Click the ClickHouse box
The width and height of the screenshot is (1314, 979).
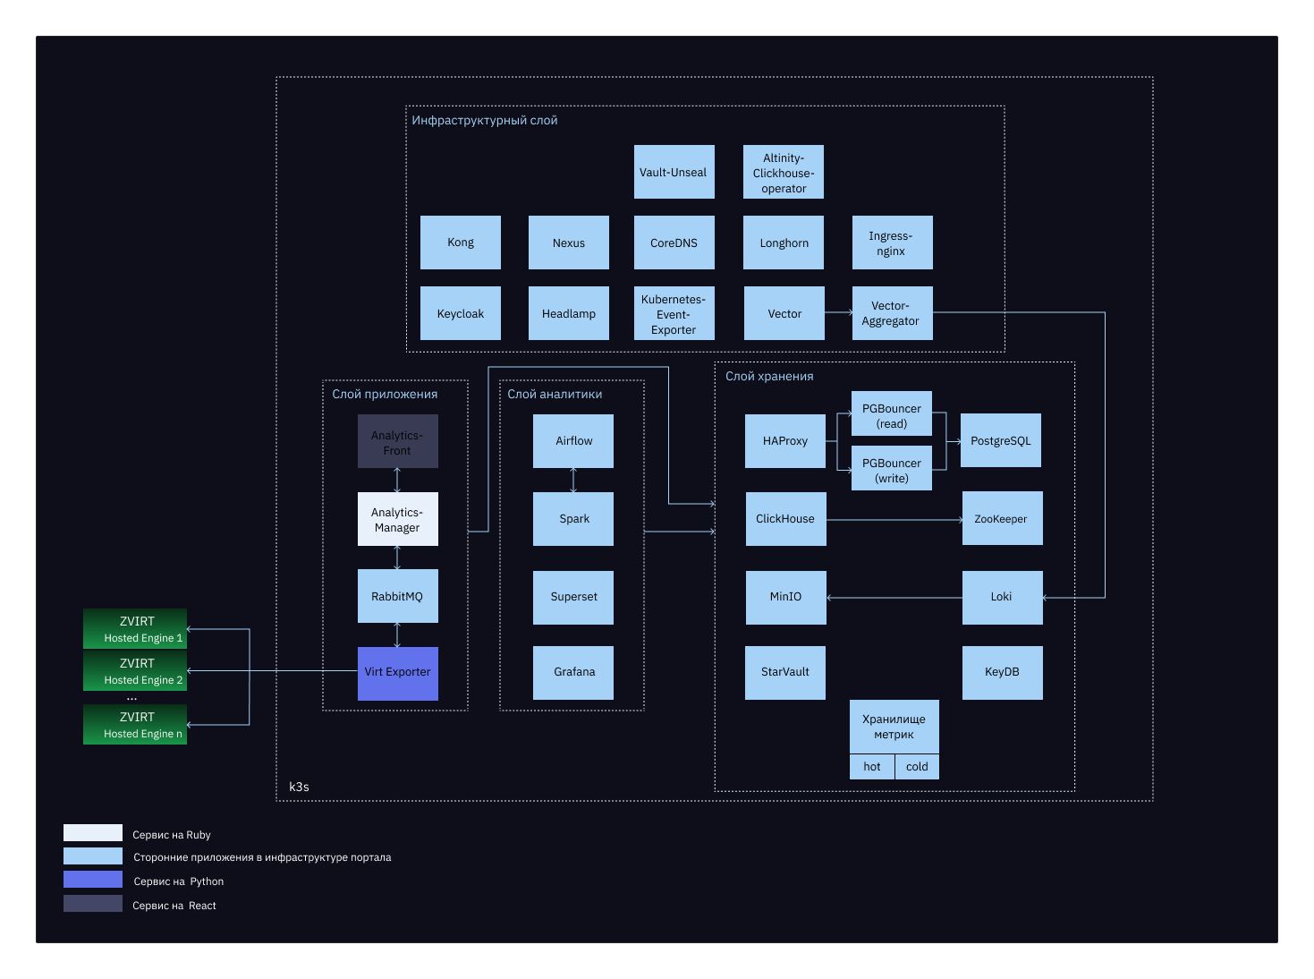(785, 519)
